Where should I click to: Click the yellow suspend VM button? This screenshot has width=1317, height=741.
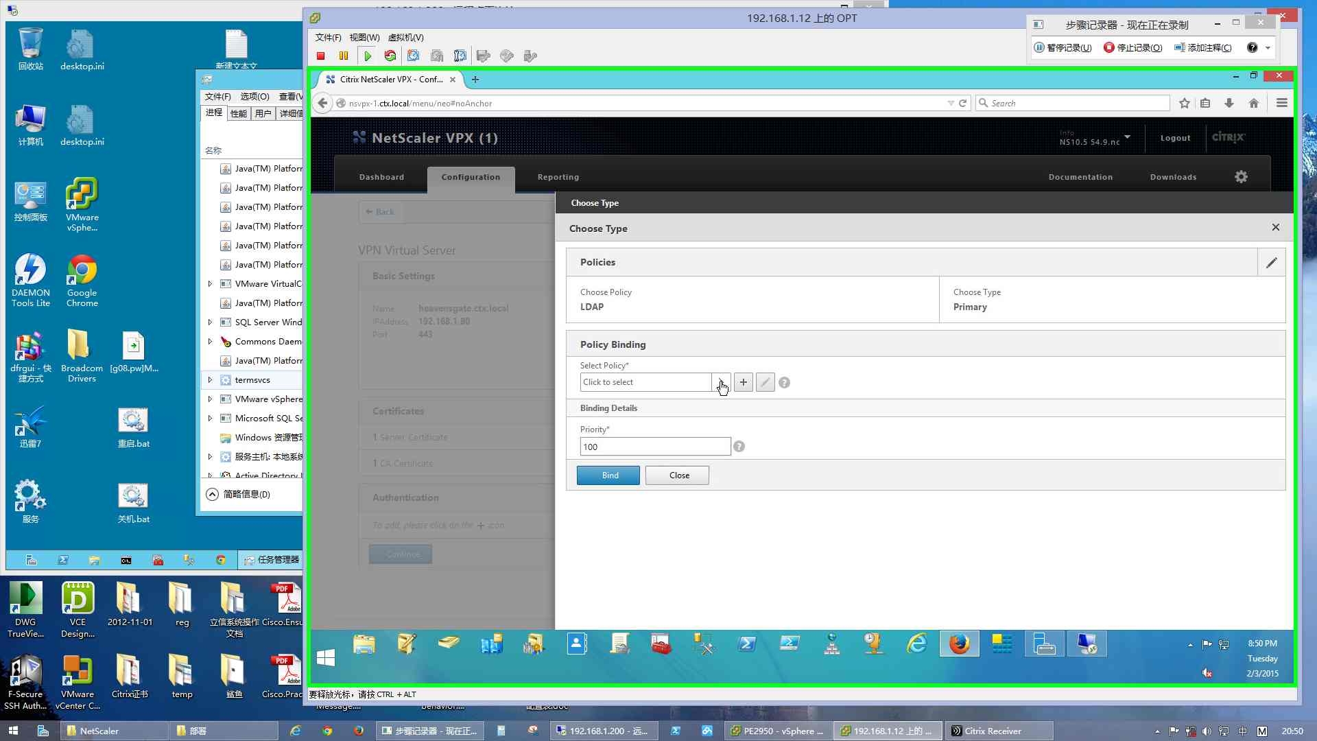click(x=344, y=56)
